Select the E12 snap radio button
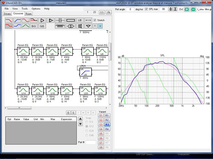This screenshot has height=159, width=213. 87,126
